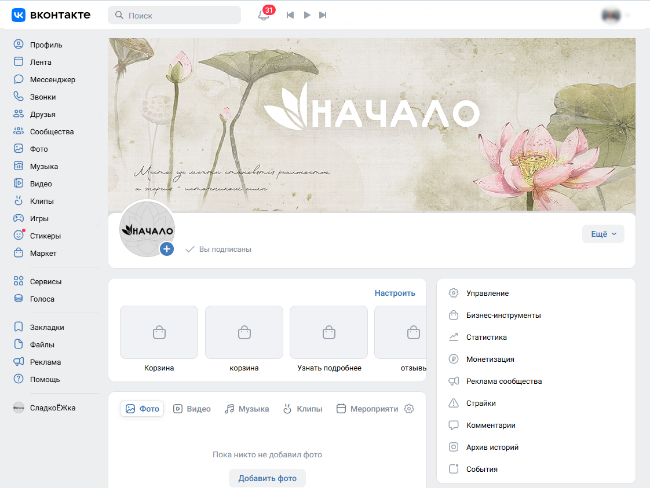Click the Помощь question icon
This screenshot has width=650, height=488.
[x=19, y=379]
